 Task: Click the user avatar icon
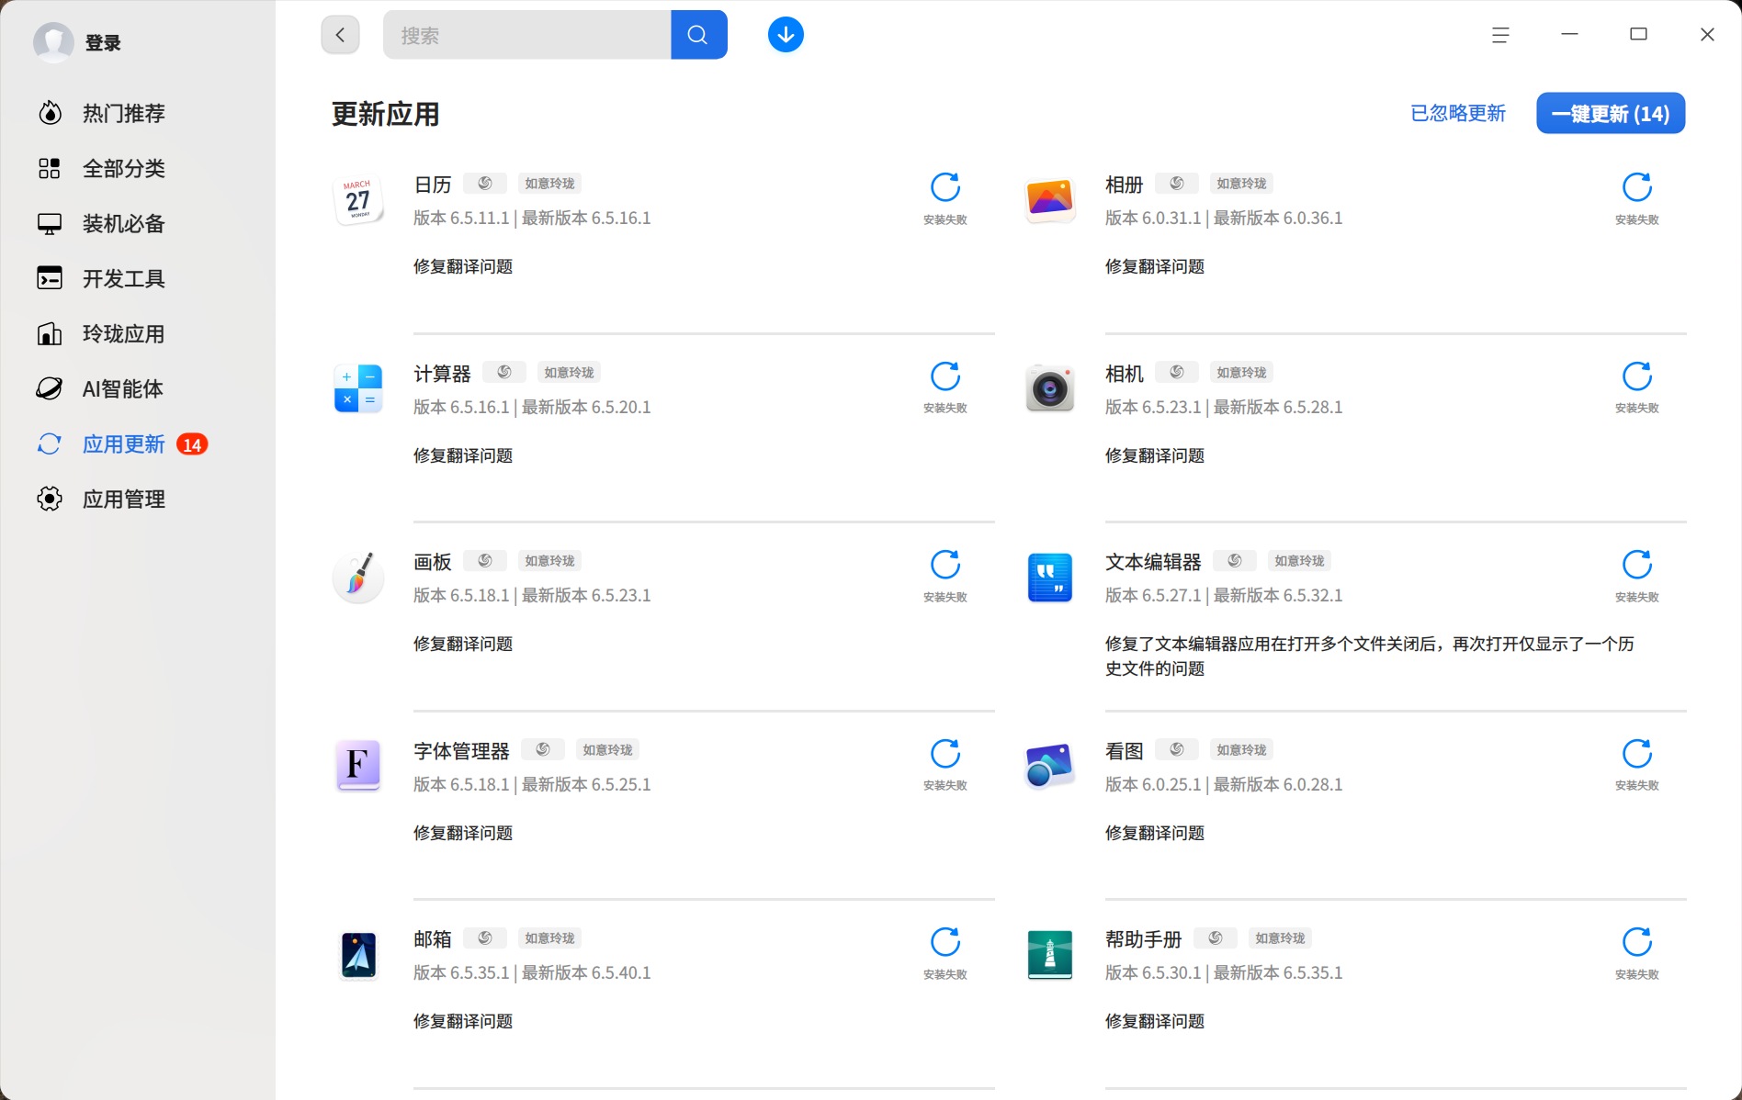(53, 42)
